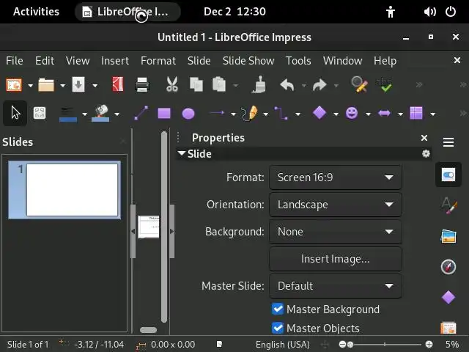
Task: Click English (USA) language in status bar
Action: click(283, 345)
